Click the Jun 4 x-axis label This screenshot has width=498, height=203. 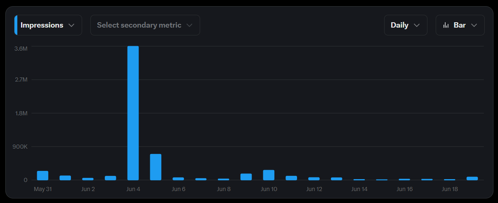[133, 189]
